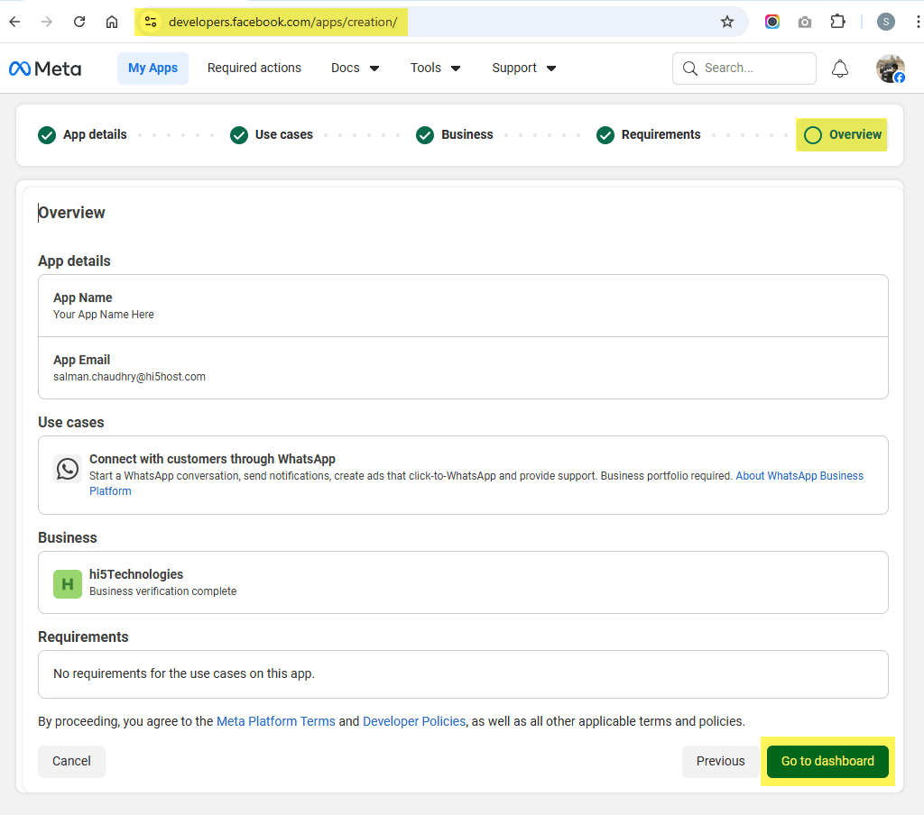Click the camera screenshot extension icon
Image resolution: width=924 pixels, height=815 pixels.
coord(804,21)
